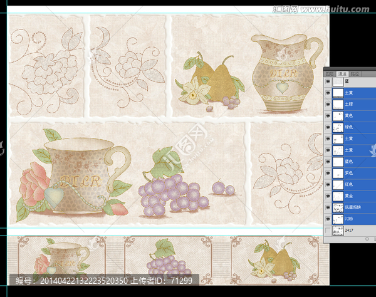
Task: Toggle the 黄金 channel eye icon
Action: (328, 196)
